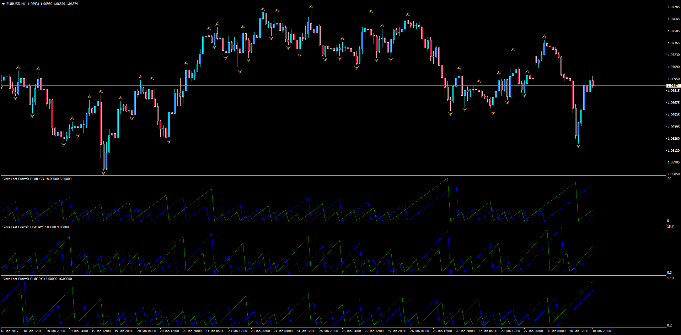Screen dimensions: 681x335
Task: Select the 'Since Last Fractal: USDJPY' indicator label
Action: click(x=23, y=227)
